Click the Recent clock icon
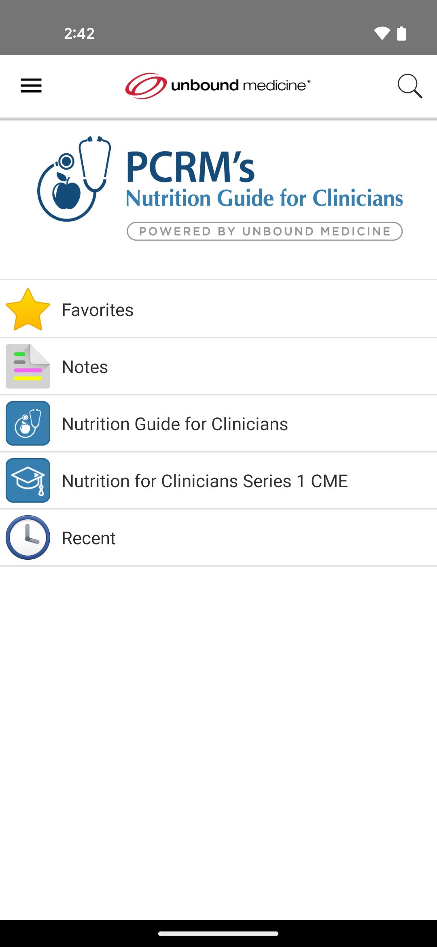Image resolution: width=437 pixels, height=947 pixels. [x=28, y=537]
